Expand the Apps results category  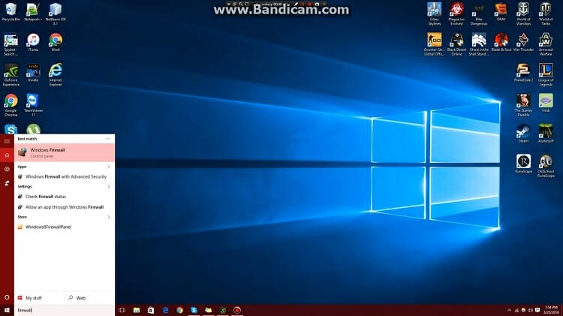pos(109,167)
